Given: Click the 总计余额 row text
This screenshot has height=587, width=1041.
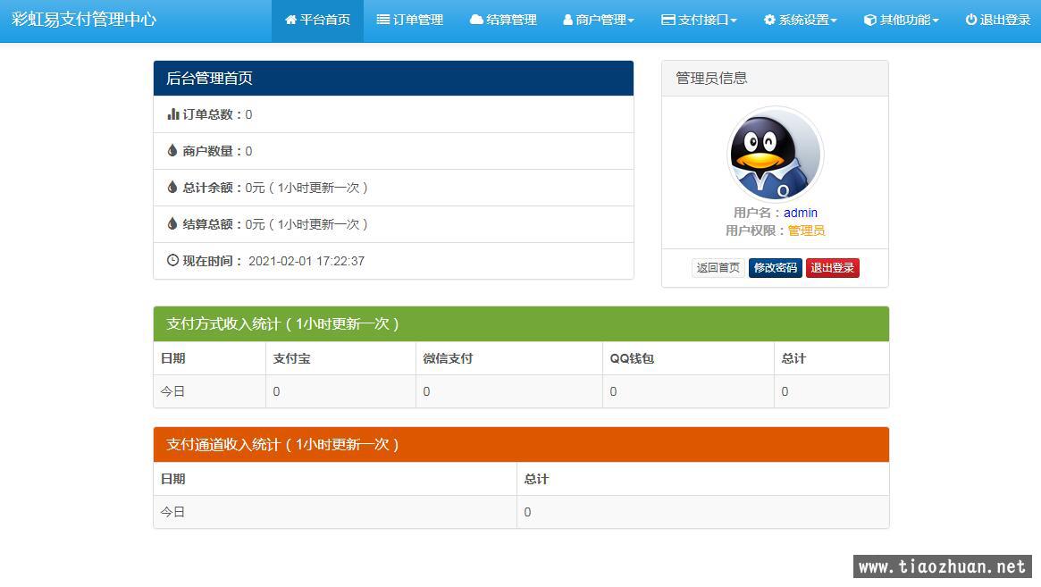Looking at the screenshot, I should [275, 188].
